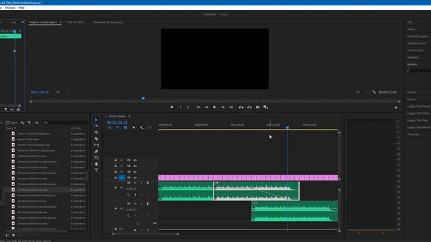
Task: Select the Track Select Forward tool
Action: pos(96,126)
